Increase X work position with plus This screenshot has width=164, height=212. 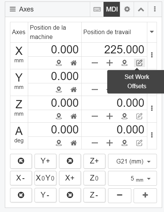109,63
